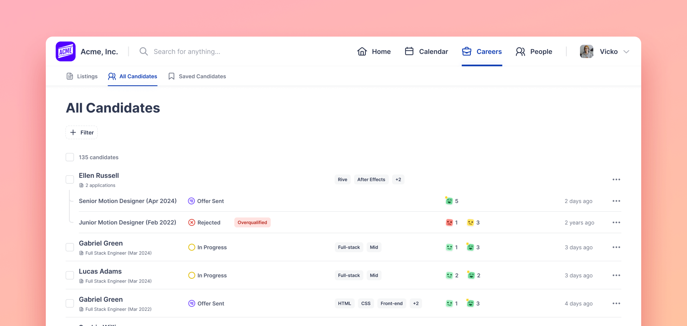Click the red unhappy face rating for Junior Motion Designer
The image size is (687, 326).
(x=449, y=222)
